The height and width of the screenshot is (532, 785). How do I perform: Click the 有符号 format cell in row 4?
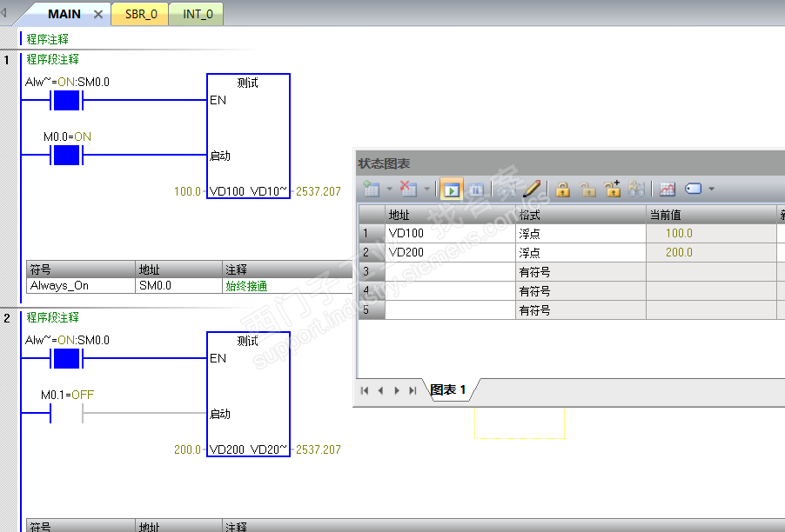[580, 291]
